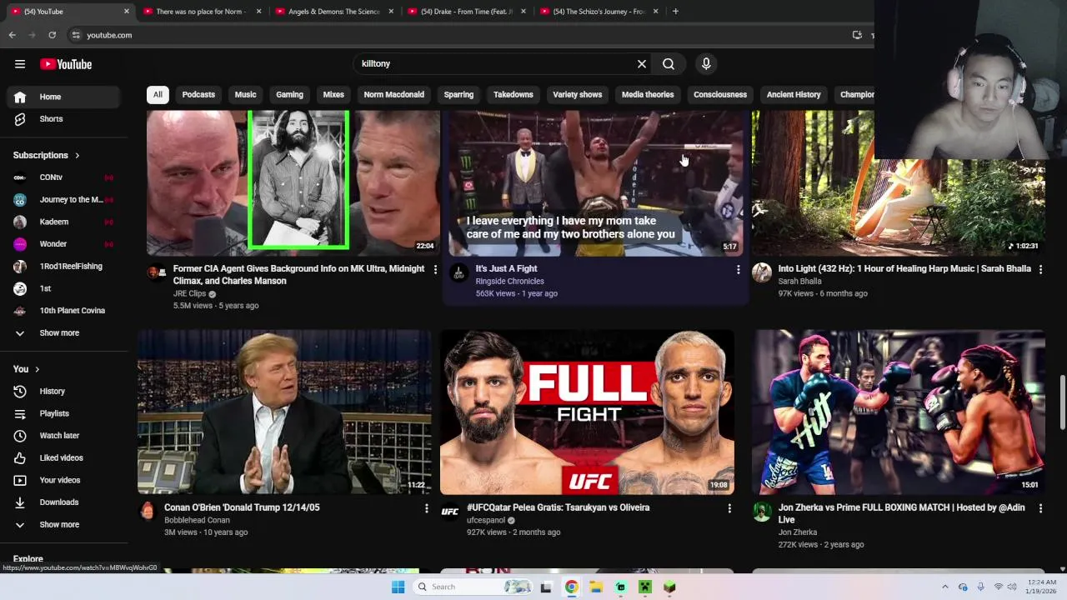The image size is (1067, 600).
Task: Clear the search box with the X icon
Action: [x=642, y=63]
